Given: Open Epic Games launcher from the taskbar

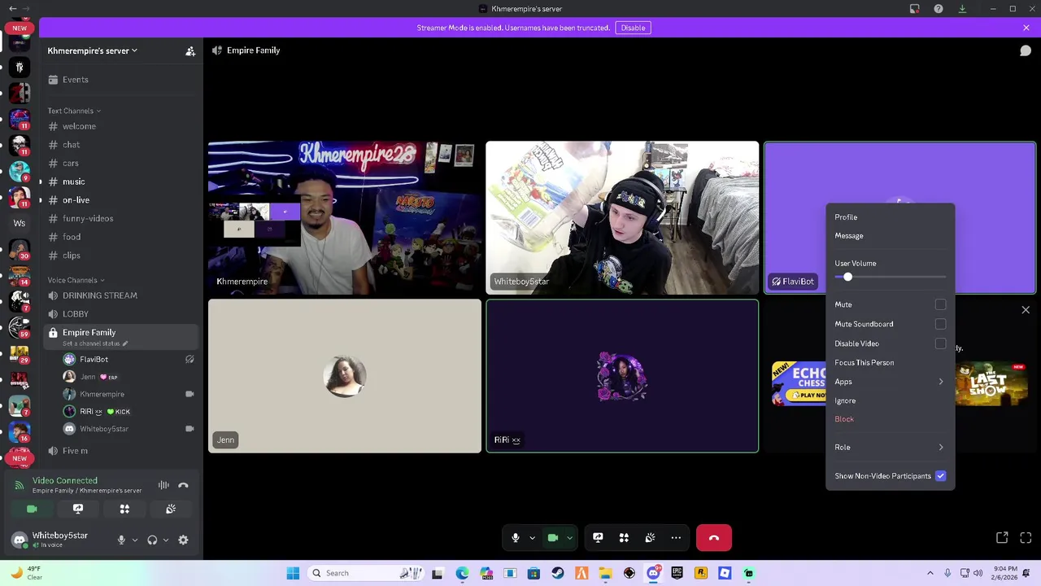Looking at the screenshot, I should 677,573.
